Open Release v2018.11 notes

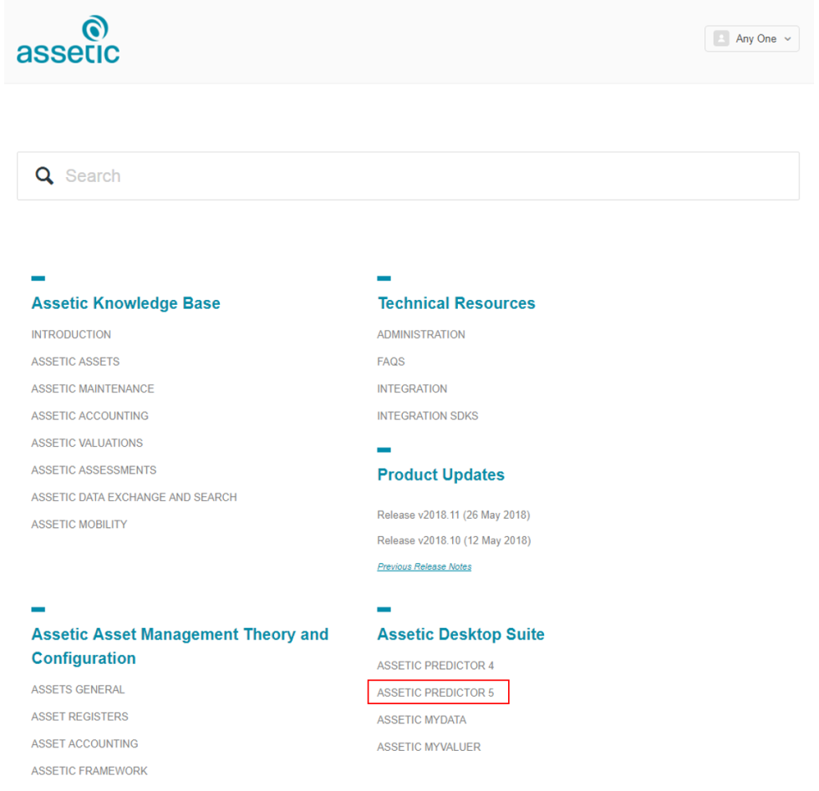454,515
